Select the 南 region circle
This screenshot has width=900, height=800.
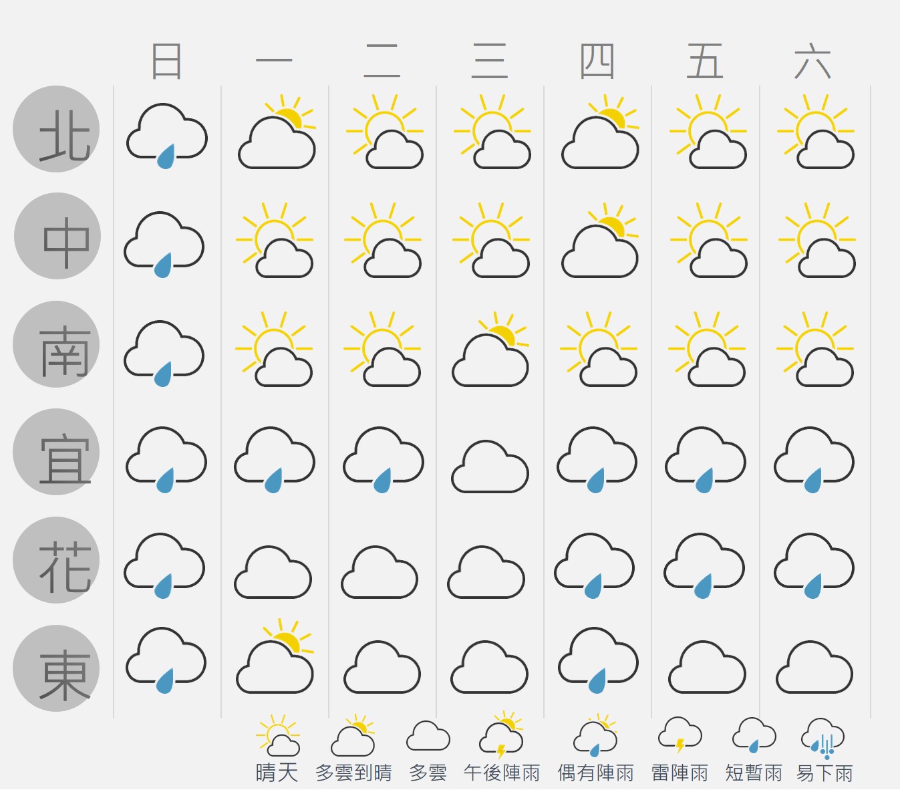(x=56, y=344)
